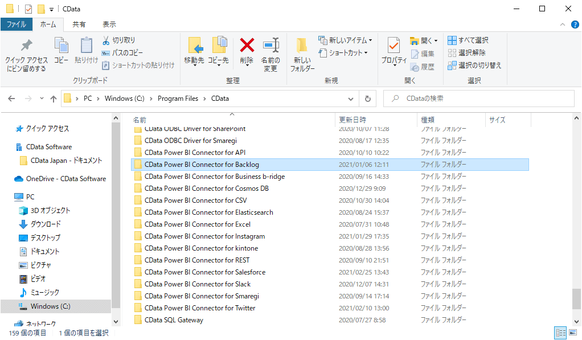Image resolution: width=582 pixels, height=340 pixels.
Task: Select Windows (C:) in navigation pane
Action: (50, 306)
